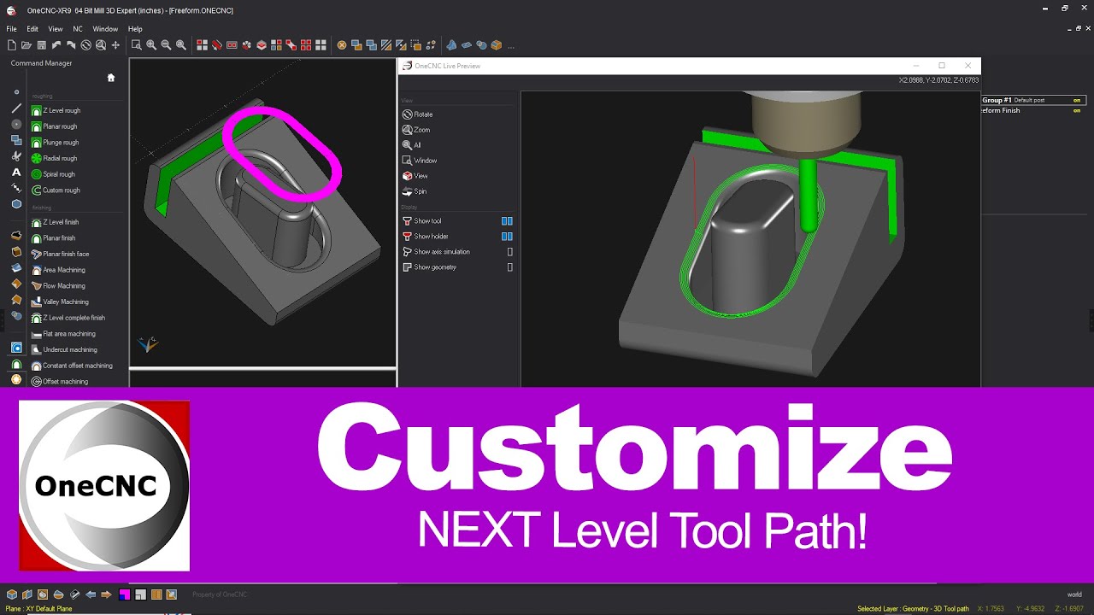Choose Z Level finish toolpath

click(56, 222)
